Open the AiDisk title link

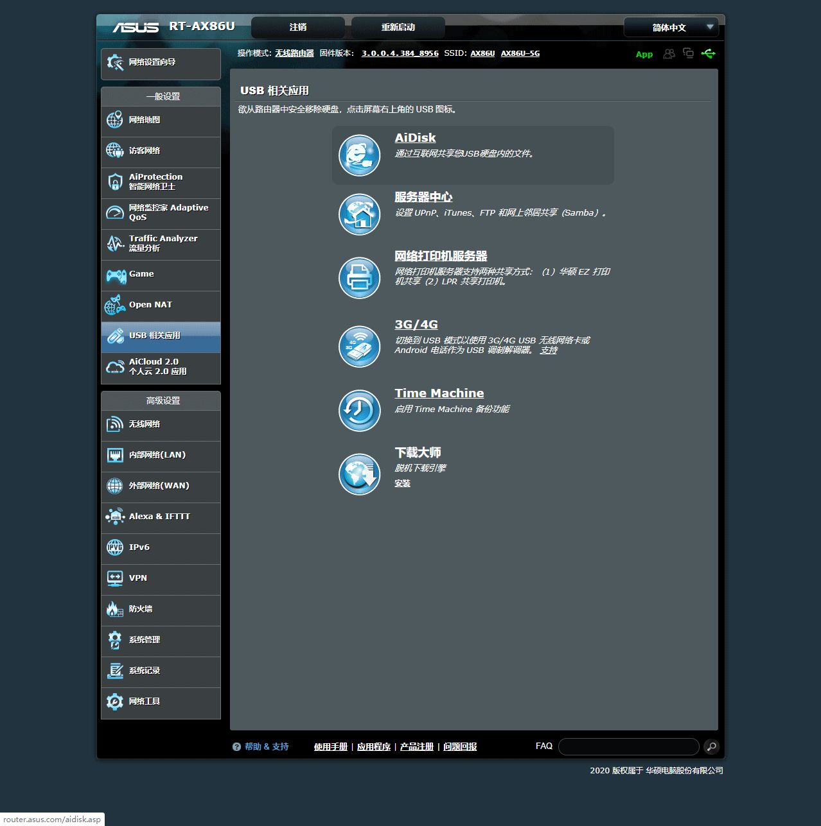tap(415, 138)
